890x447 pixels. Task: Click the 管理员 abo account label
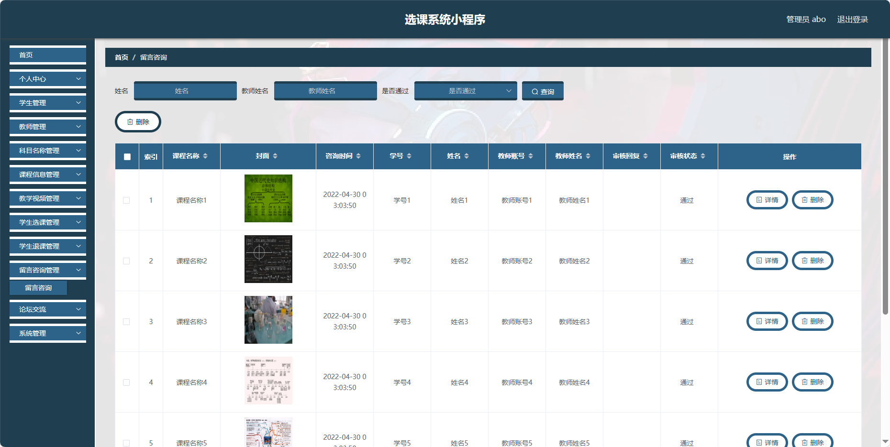pos(806,19)
